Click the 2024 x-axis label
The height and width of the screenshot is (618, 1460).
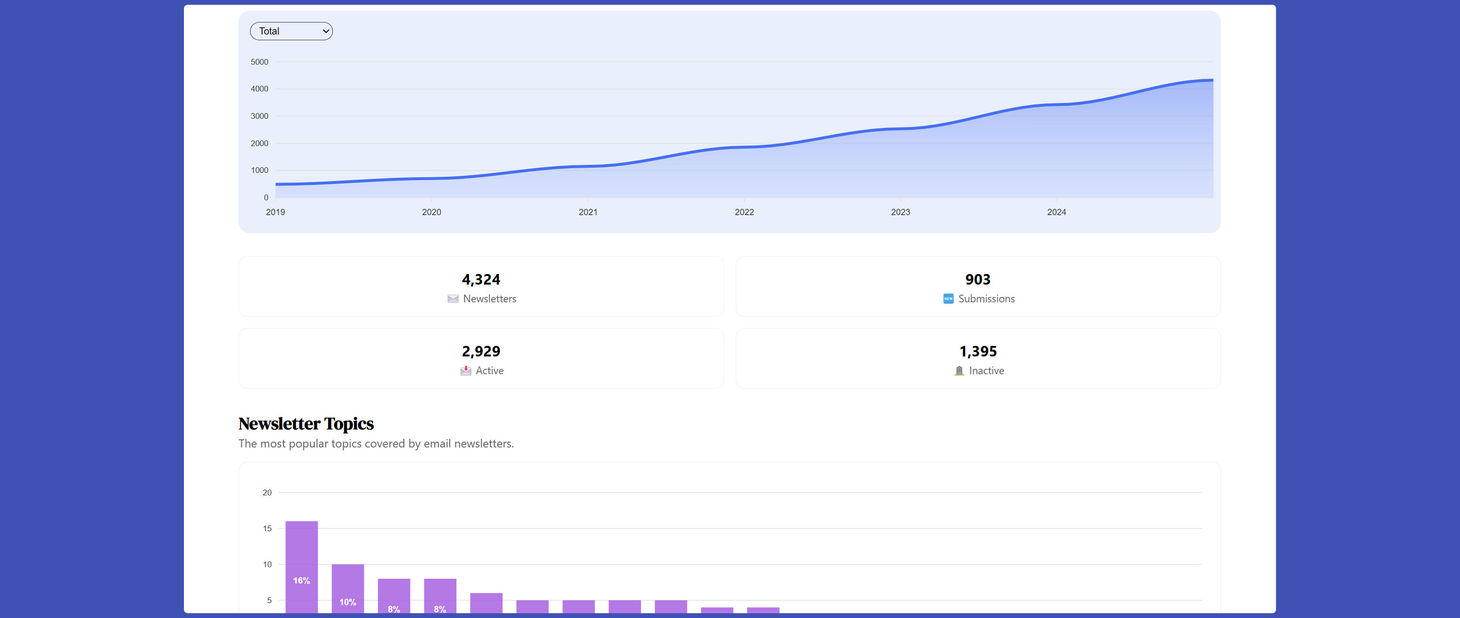tap(1057, 212)
